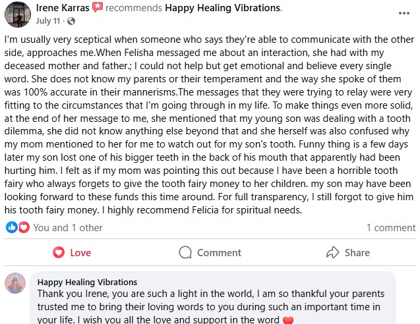
Task: Click the Share arrow icon
Action: coord(333,253)
